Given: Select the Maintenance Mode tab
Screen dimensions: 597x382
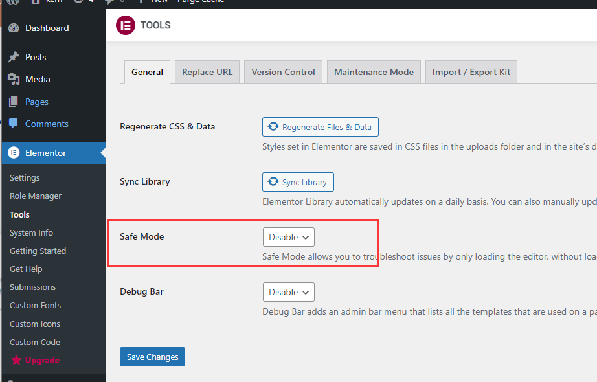Looking at the screenshot, I should pos(374,72).
